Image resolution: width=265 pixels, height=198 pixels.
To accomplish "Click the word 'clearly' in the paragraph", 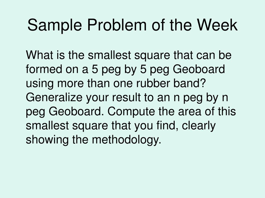I will pyautogui.click(x=199, y=126).
